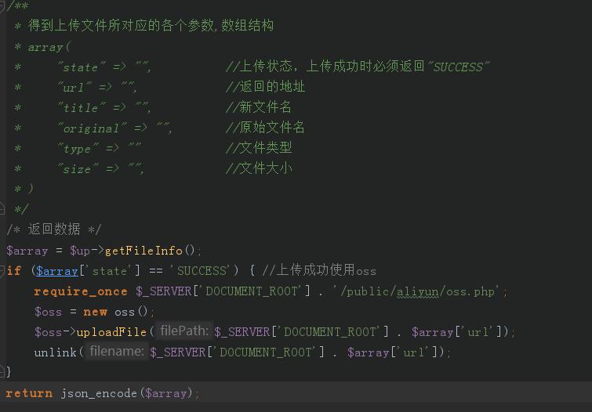592x412 pixels.
Task: Click fold end marker beside comment closing
Action: pos(3,209)
